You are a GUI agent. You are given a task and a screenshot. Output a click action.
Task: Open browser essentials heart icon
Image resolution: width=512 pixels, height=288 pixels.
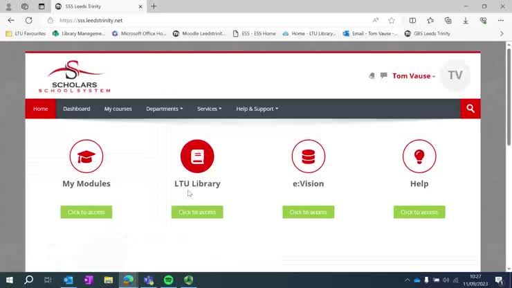click(483, 20)
